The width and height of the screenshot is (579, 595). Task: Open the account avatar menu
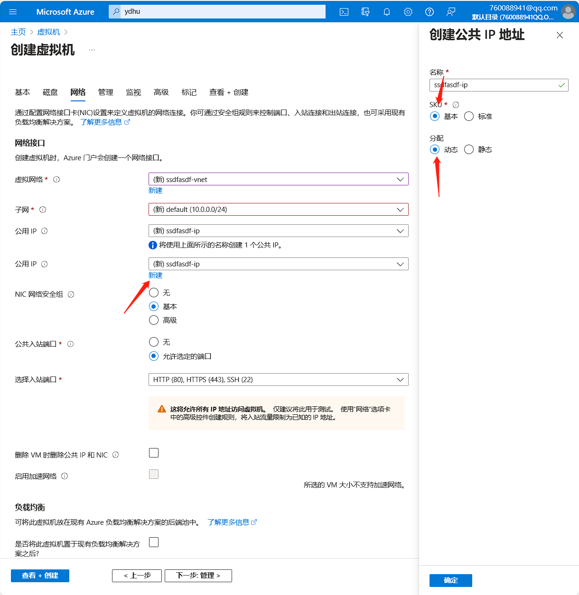(x=568, y=11)
